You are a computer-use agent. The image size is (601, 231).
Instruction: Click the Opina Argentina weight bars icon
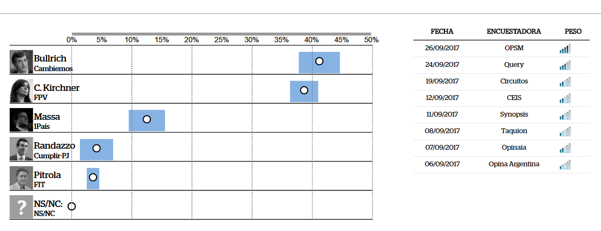[565, 165]
